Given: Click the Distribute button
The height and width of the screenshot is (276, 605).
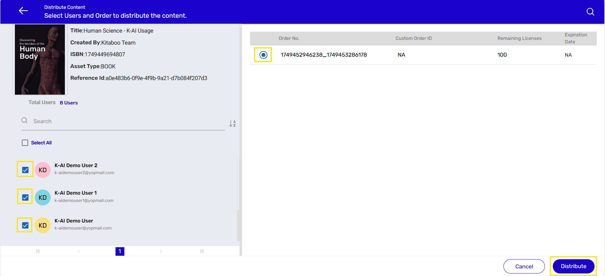Looking at the screenshot, I should 573,266.
